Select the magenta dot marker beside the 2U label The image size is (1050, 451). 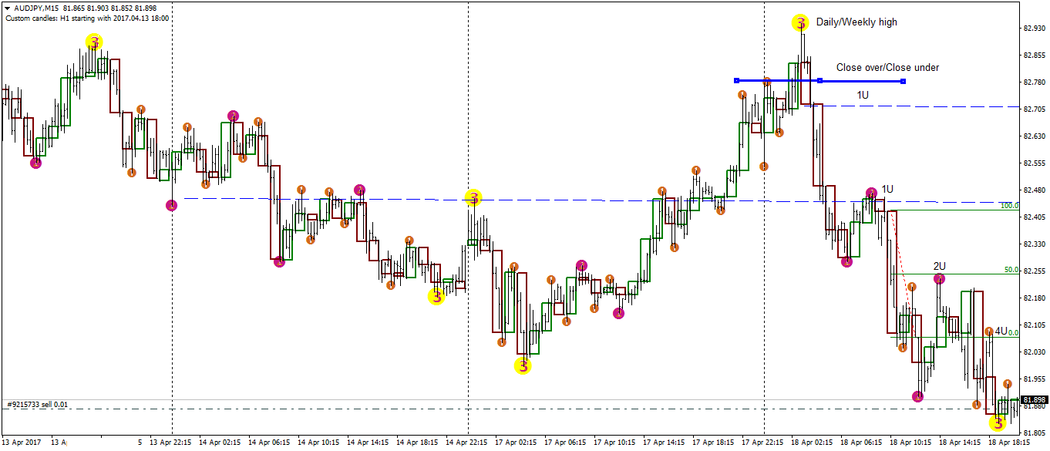(938, 279)
